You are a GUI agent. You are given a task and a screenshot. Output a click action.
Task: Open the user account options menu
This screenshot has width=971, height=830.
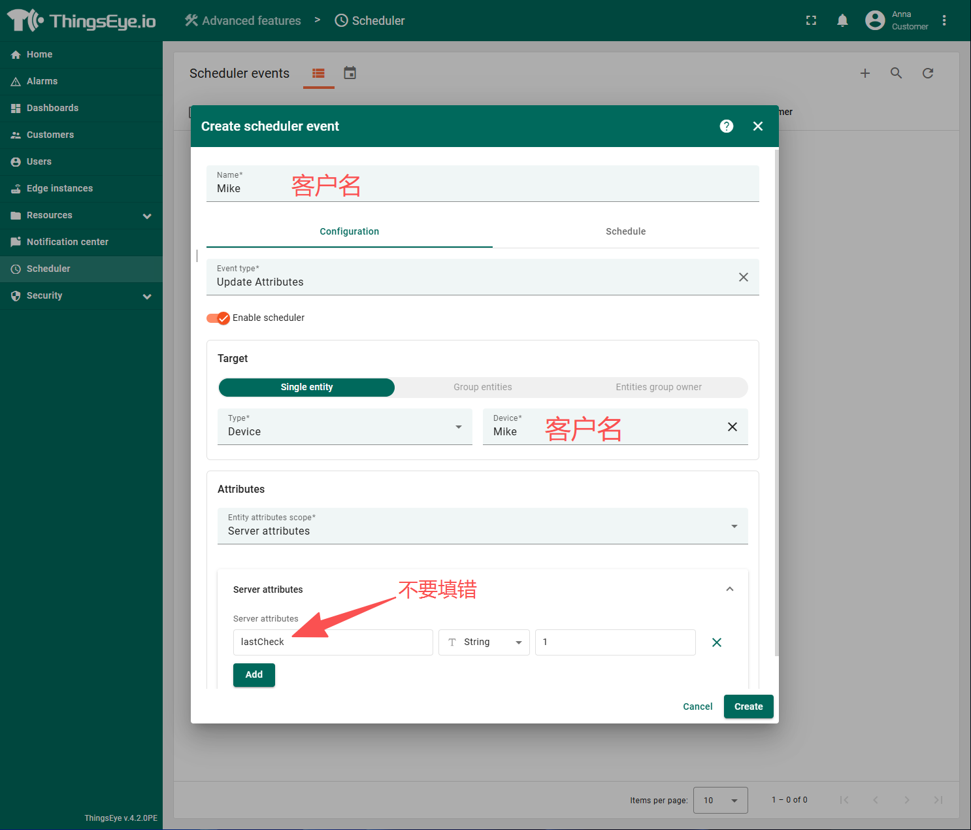tap(944, 21)
